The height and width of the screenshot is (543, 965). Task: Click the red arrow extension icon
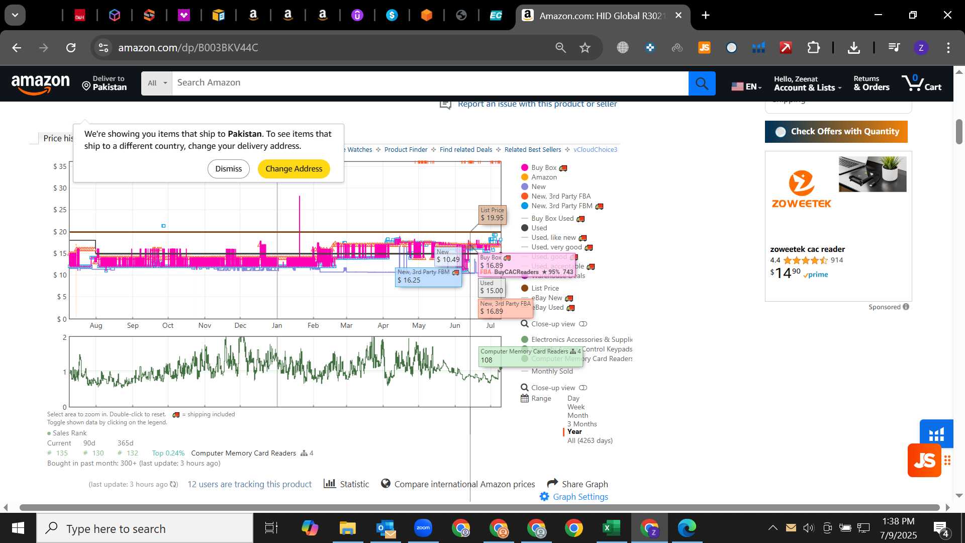[x=786, y=48]
